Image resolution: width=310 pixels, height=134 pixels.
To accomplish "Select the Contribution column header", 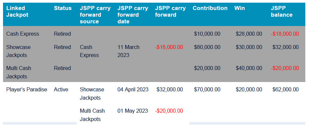I will pos(210,8).
